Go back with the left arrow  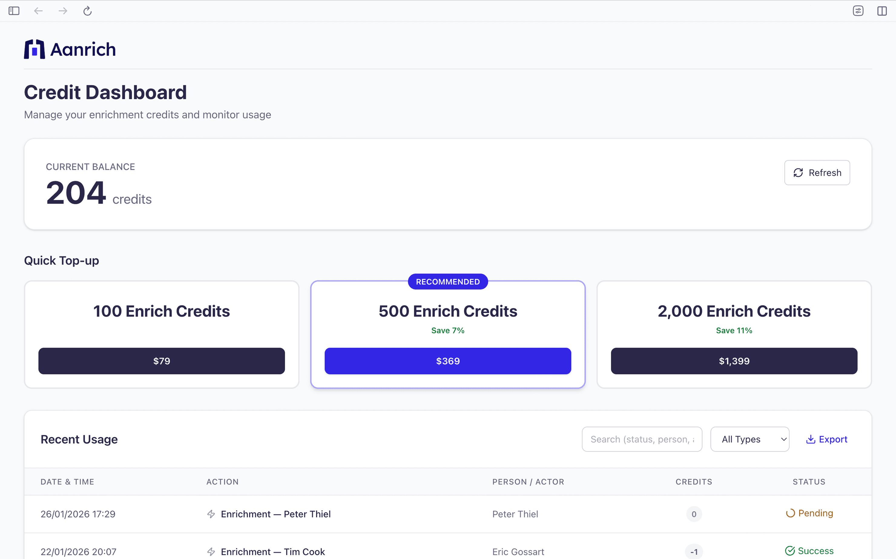(x=38, y=11)
